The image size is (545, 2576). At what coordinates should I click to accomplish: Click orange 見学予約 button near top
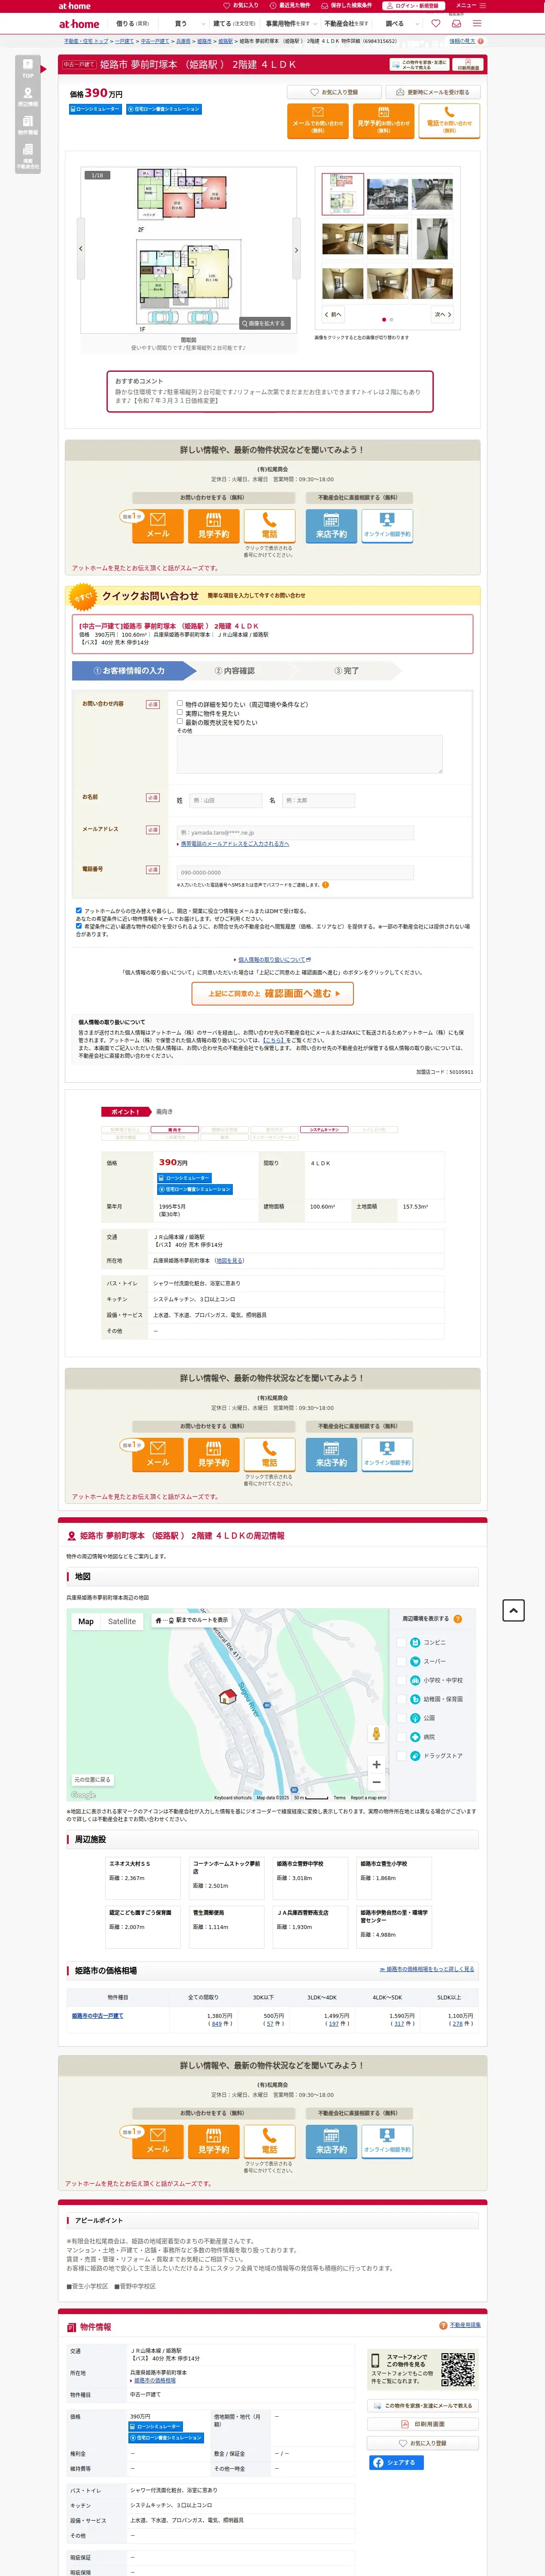(383, 120)
